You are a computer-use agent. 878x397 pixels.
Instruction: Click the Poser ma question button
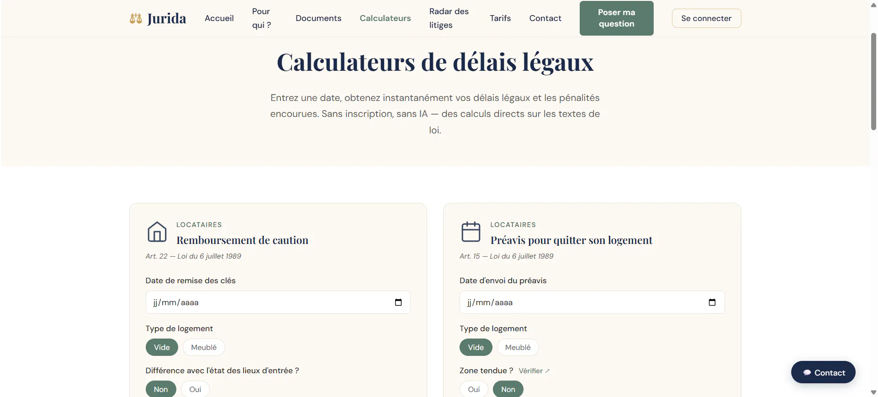616,18
